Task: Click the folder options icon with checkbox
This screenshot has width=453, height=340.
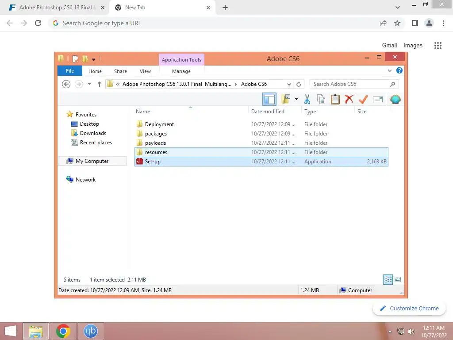Action: click(286, 99)
